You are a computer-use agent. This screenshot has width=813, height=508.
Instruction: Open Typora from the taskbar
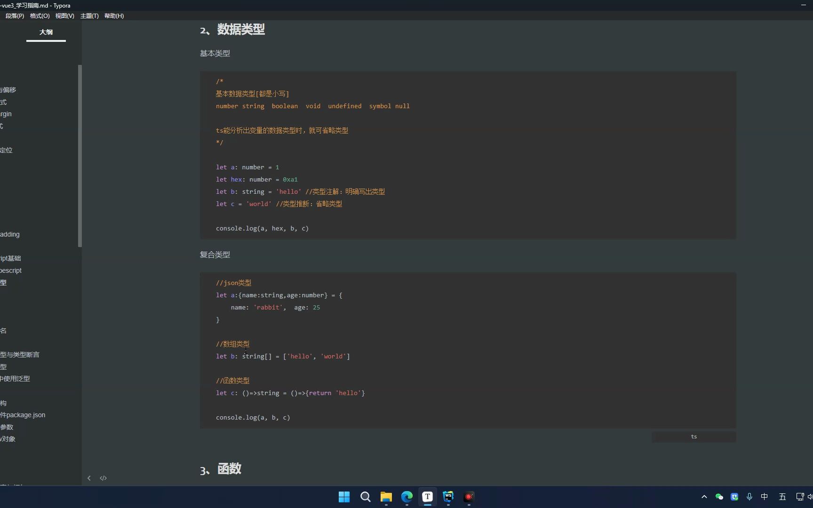(x=427, y=497)
